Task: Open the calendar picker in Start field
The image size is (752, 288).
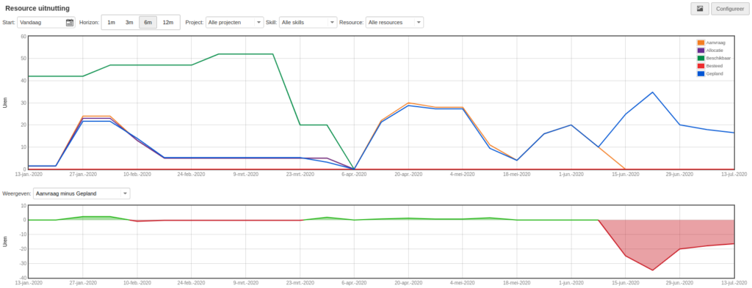Action: (70, 23)
